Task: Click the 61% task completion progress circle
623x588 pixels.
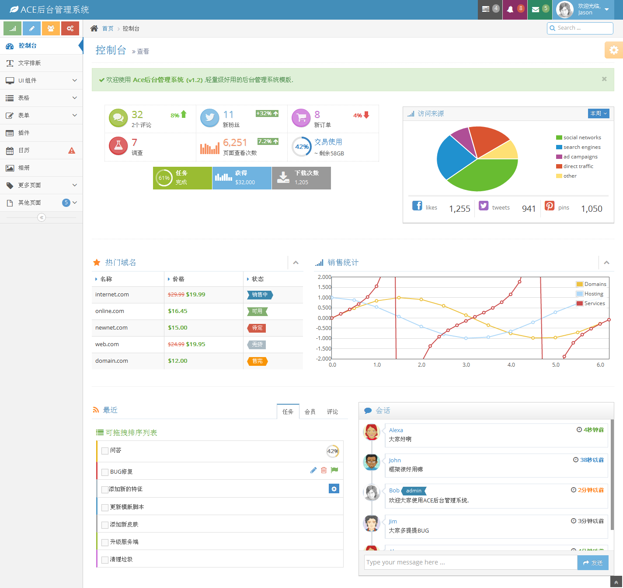Action: tap(164, 178)
